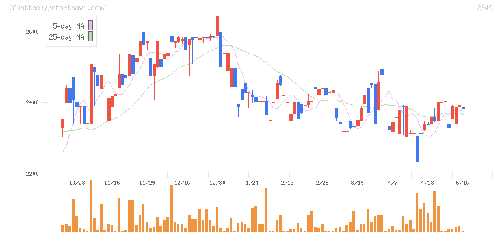Click the 25-day MA legend label
The width and height of the screenshot is (502, 234).
coord(66,37)
